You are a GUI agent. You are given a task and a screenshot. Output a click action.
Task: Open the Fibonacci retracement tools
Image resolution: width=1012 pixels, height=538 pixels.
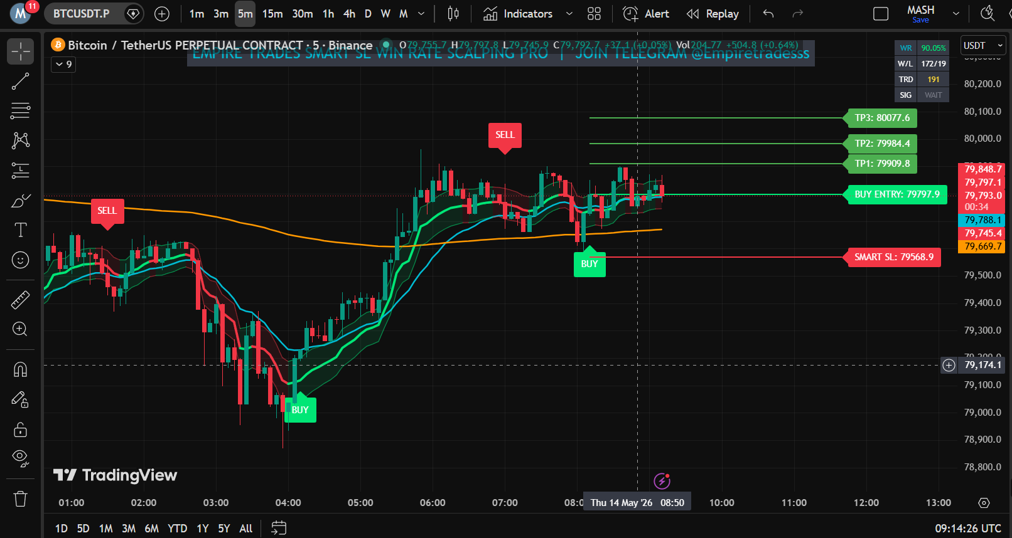(20, 111)
